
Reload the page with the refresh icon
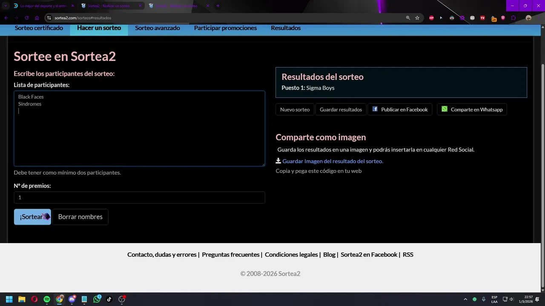(x=26, y=18)
